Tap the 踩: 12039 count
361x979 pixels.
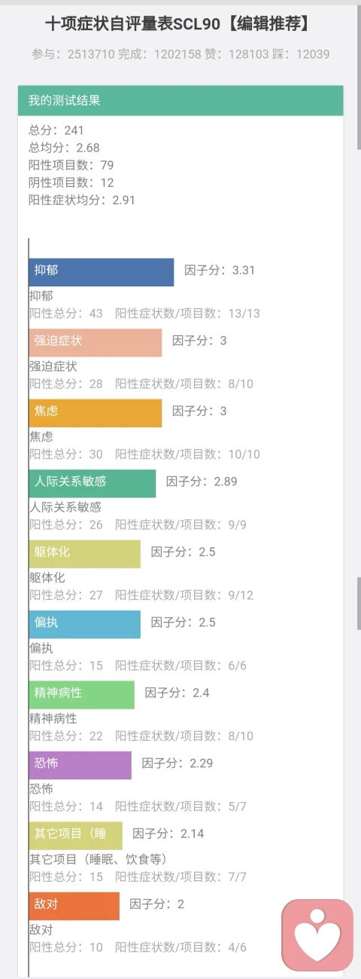click(296, 54)
